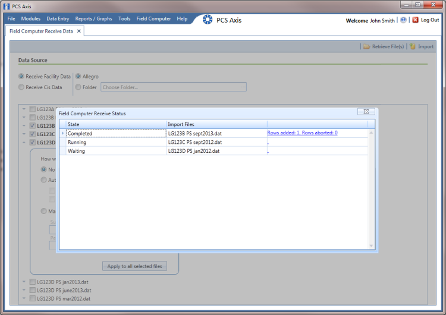Tick LG123D PS mar2012.dat checkbox
Image resolution: width=446 pixels, height=315 pixels.
point(33,298)
